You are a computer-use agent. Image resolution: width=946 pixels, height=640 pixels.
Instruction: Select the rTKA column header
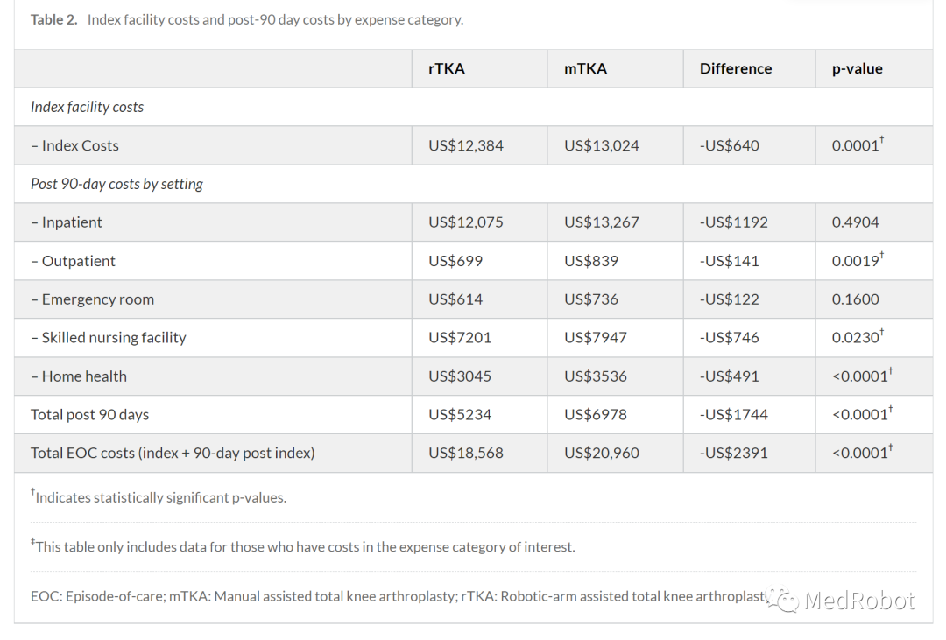[447, 68]
